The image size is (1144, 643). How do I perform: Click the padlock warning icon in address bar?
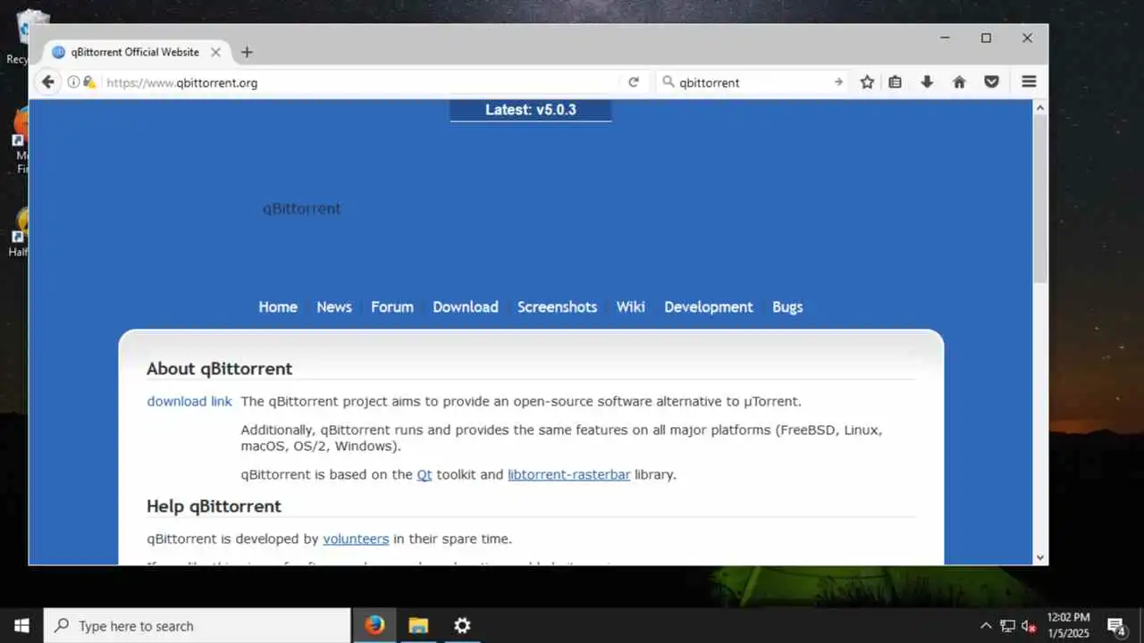(x=88, y=82)
